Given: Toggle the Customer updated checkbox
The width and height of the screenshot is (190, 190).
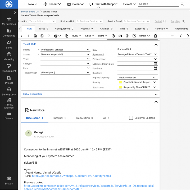Looking at the screenshot, I should click(131, 118).
